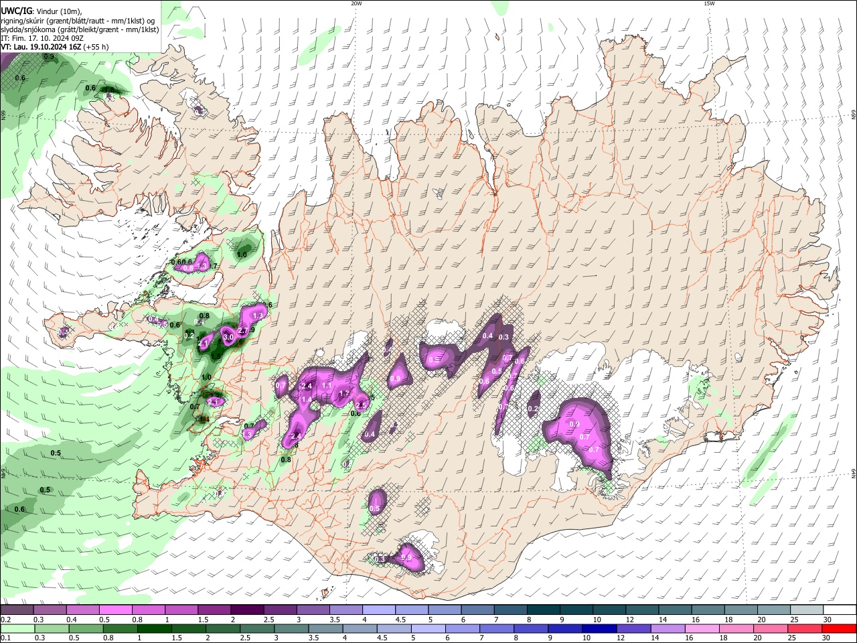The height and width of the screenshot is (643, 857).
Task: Click the bright red 30 swatch in the rain legend
Action: pos(840,628)
